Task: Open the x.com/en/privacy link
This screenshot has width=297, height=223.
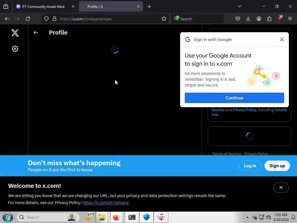Action: tap(105, 203)
